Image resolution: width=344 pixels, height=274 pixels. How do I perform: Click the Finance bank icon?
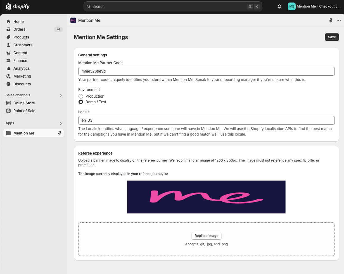pos(8,61)
